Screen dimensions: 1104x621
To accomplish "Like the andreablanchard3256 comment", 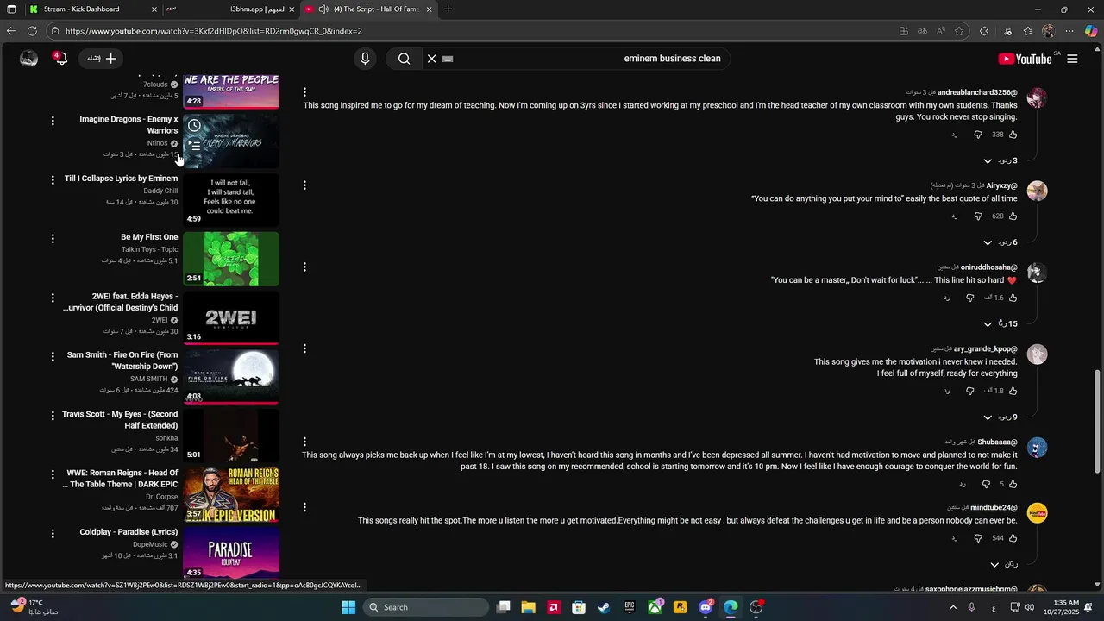I will click(1013, 135).
